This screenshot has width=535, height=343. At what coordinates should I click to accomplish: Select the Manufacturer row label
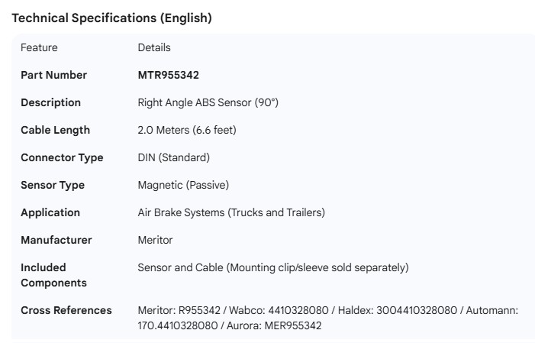[x=56, y=240]
